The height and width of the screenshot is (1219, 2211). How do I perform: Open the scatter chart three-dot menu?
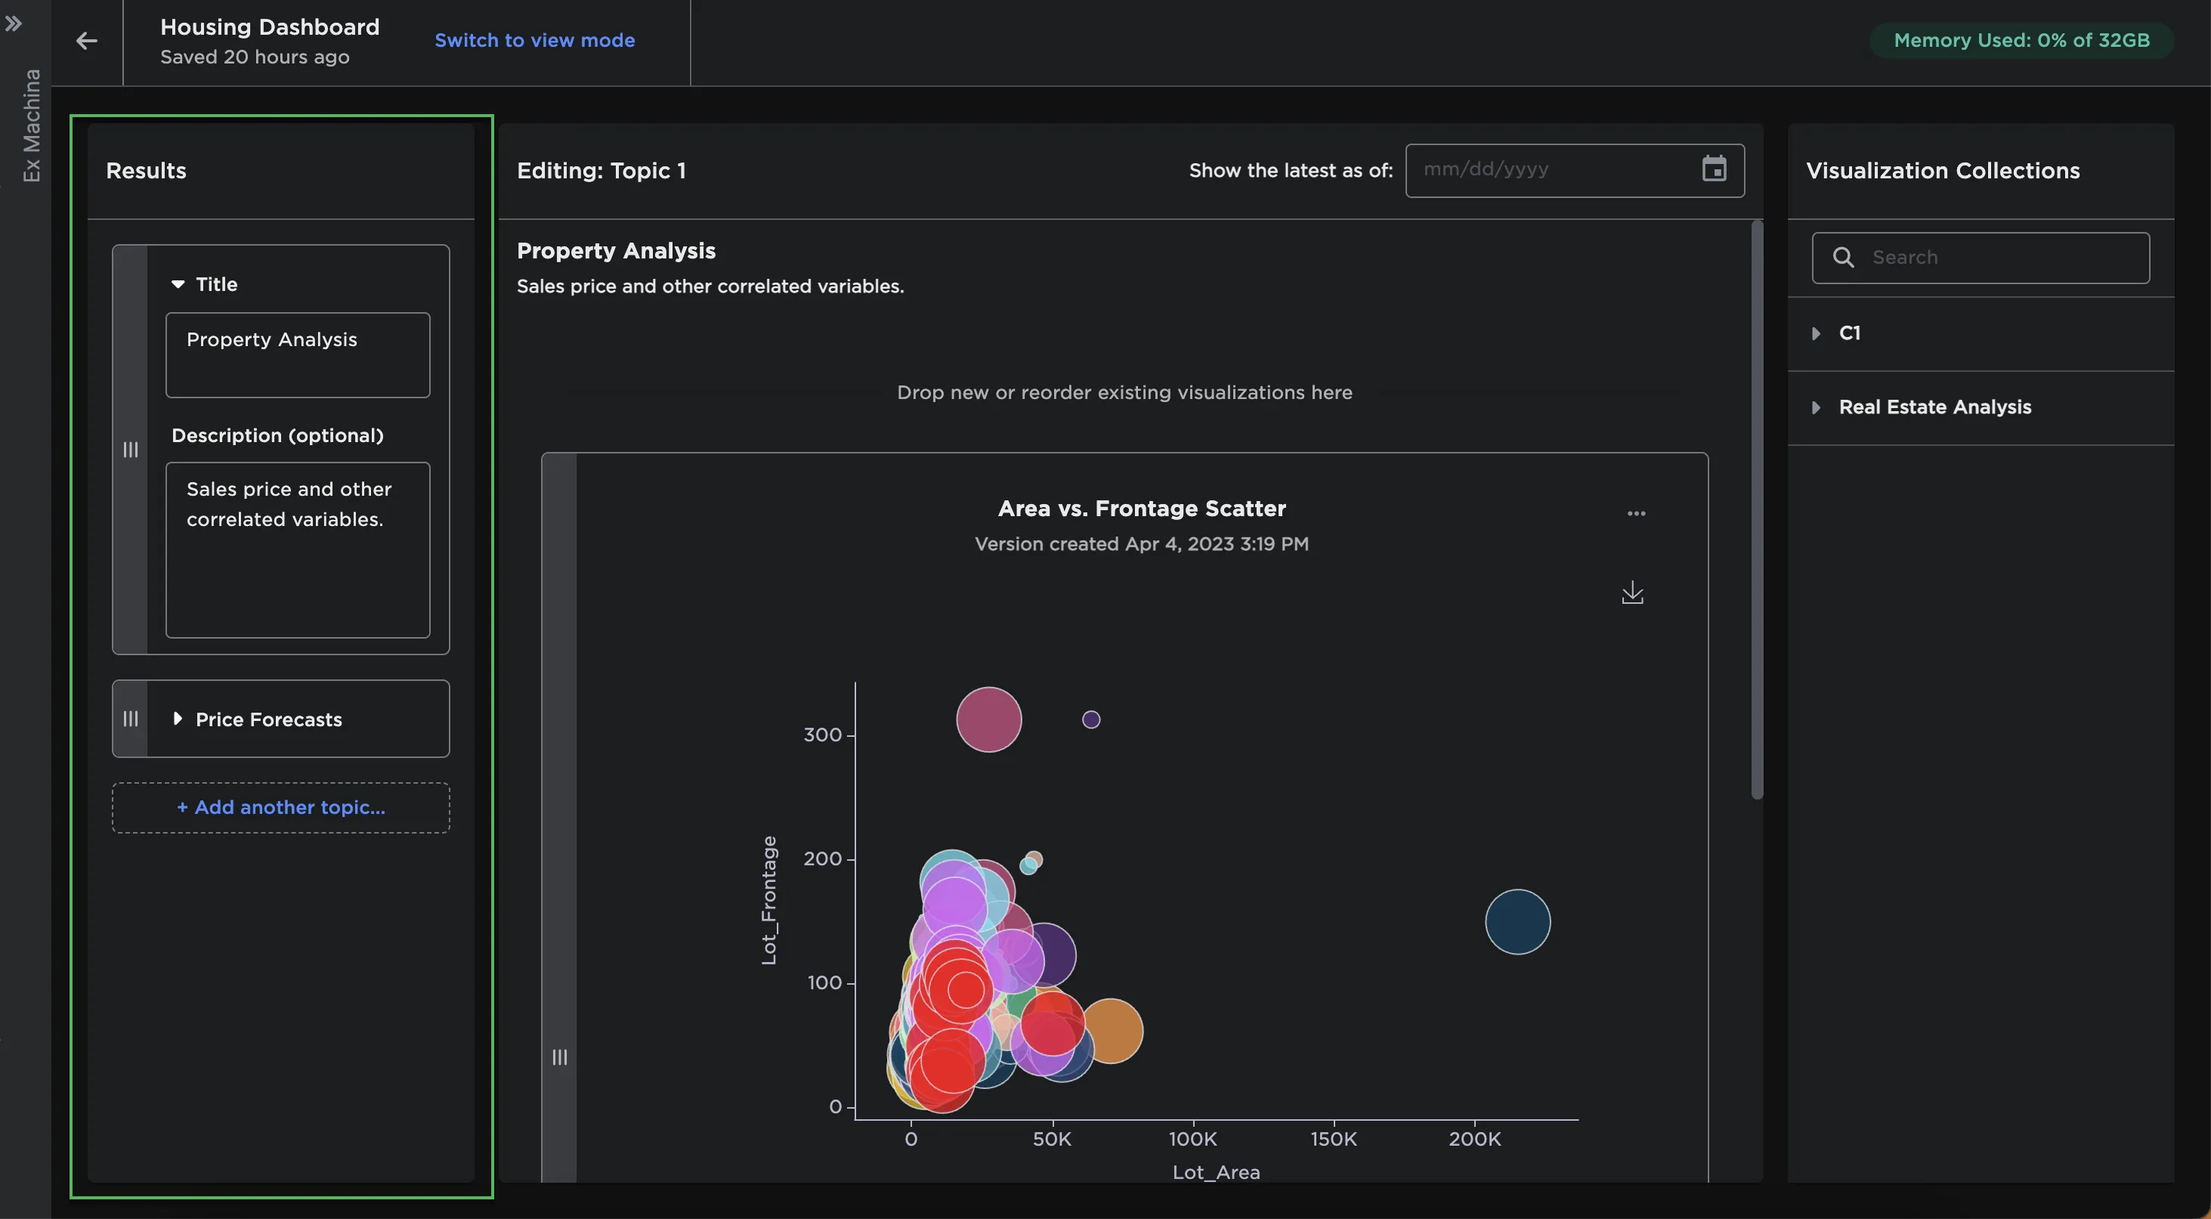point(1636,513)
